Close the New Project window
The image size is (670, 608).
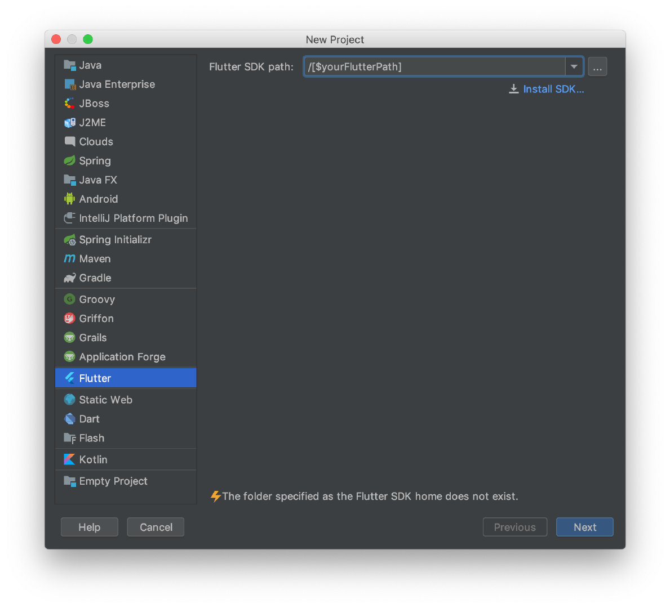click(56, 39)
